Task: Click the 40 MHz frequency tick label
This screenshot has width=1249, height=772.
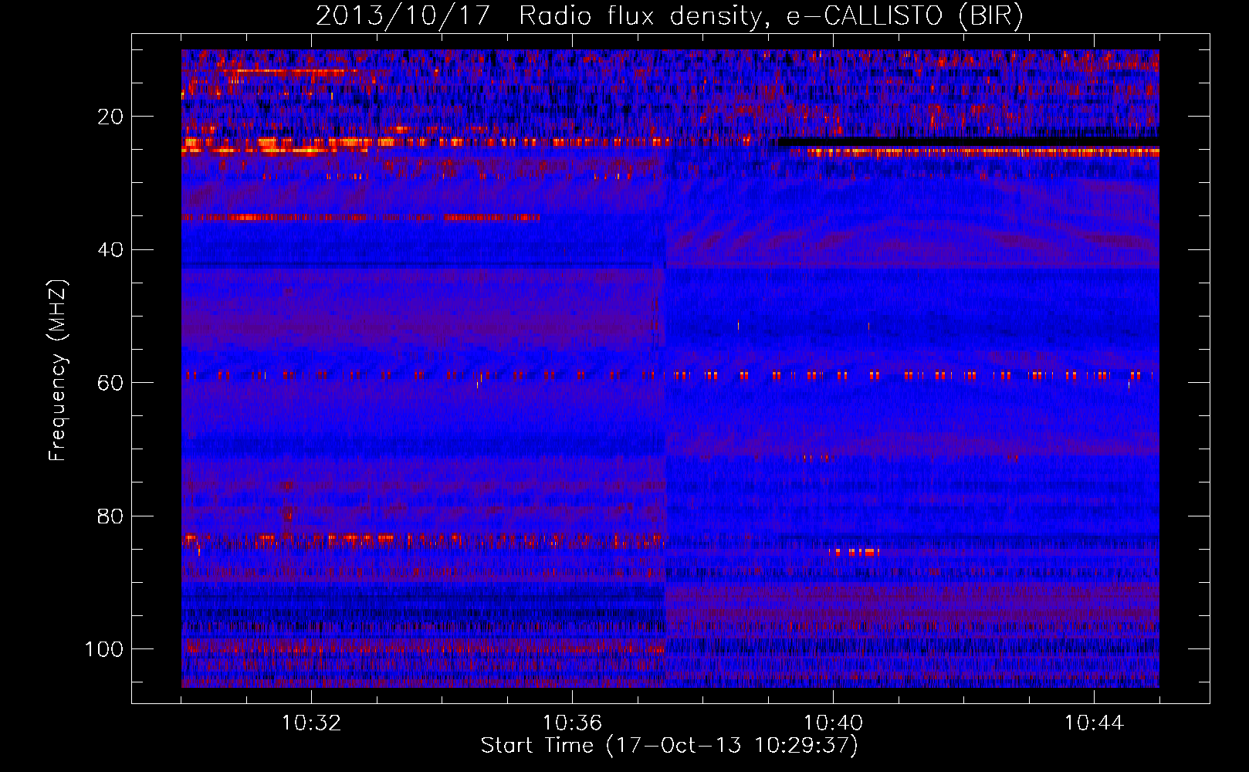Action: coord(111,249)
